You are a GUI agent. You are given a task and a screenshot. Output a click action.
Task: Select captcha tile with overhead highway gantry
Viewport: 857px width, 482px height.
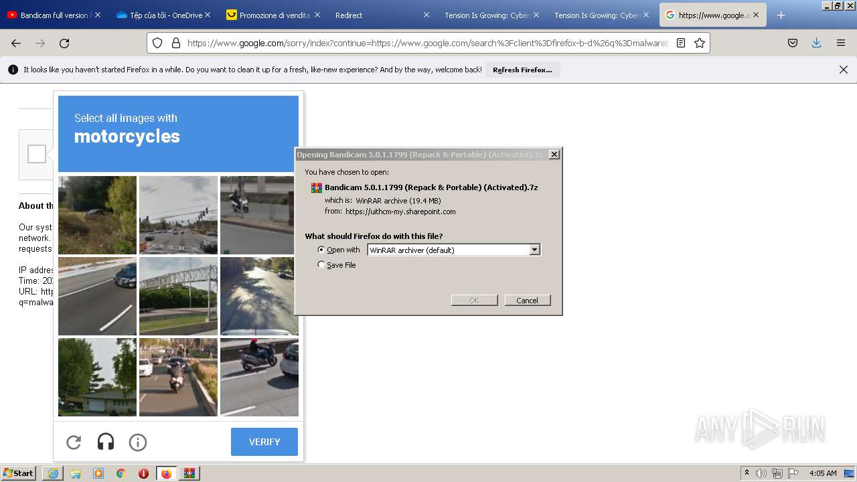pyautogui.click(x=178, y=296)
